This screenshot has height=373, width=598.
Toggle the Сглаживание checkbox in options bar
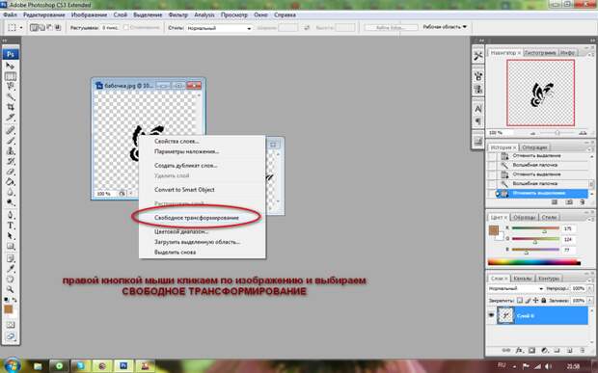pos(126,27)
